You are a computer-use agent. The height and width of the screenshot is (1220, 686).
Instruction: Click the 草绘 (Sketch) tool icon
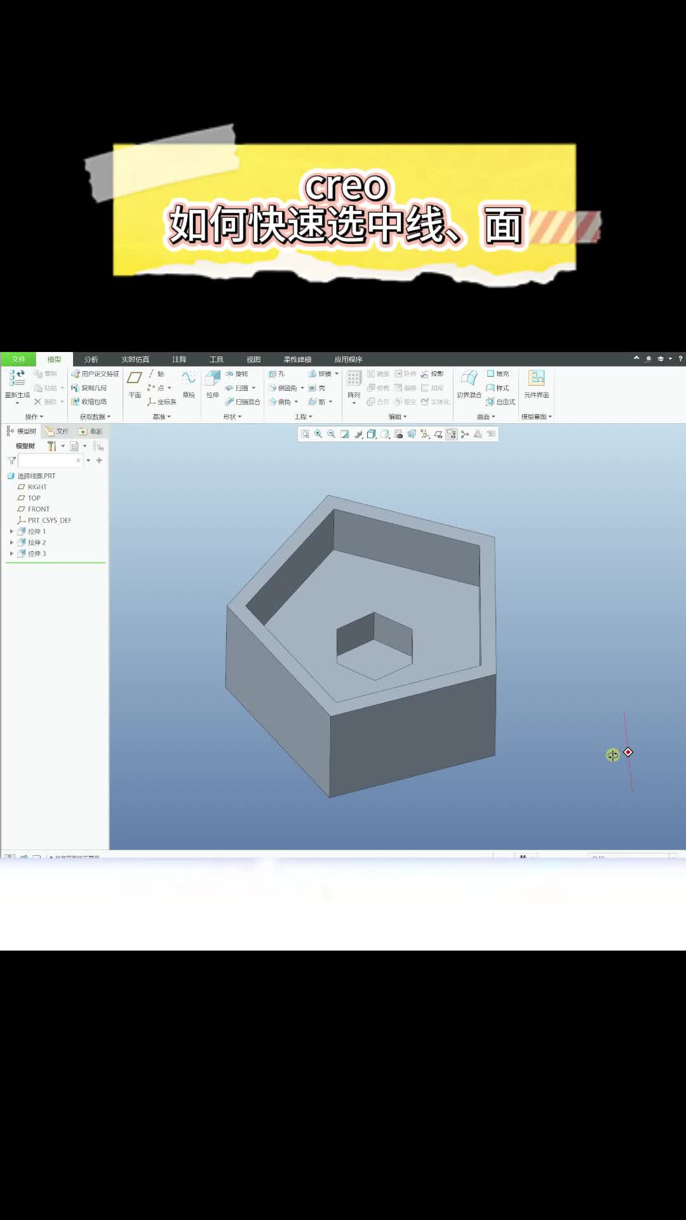pyautogui.click(x=189, y=384)
